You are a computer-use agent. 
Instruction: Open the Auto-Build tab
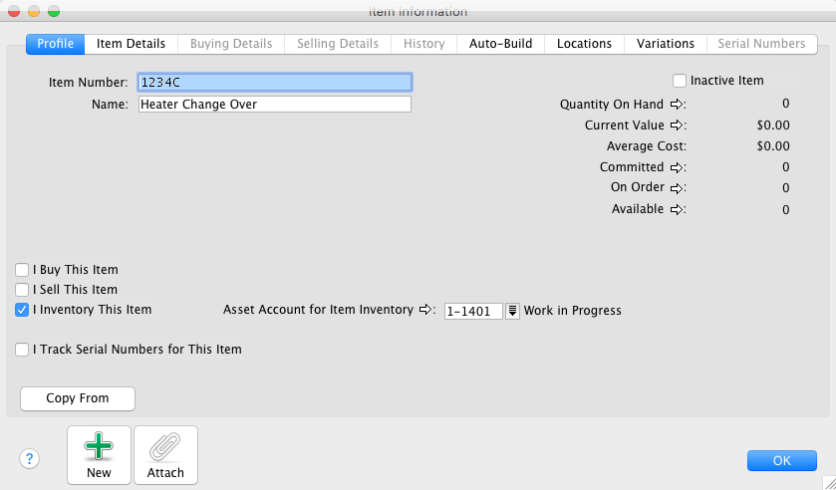pyautogui.click(x=500, y=44)
